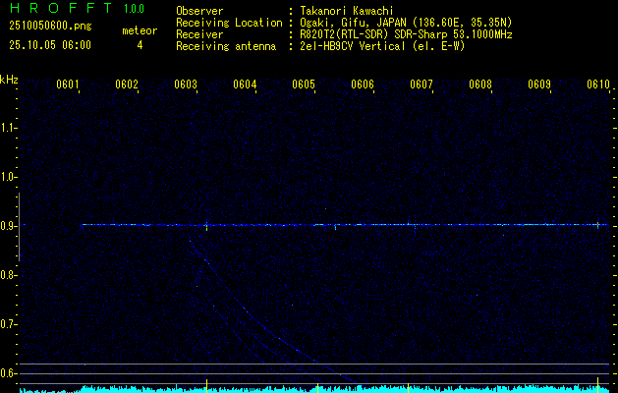Click the 0.9 kHz frequency label
The height and width of the screenshot is (393, 618).
point(8,226)
